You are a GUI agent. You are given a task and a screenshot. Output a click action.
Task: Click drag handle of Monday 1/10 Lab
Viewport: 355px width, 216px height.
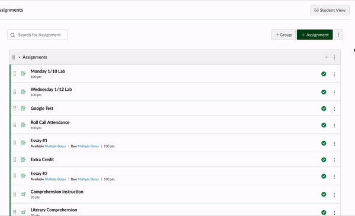tap(15, 74)
